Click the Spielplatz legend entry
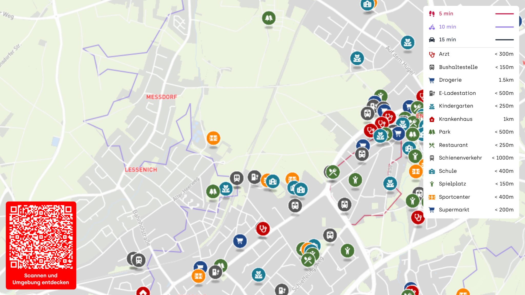525x295 pixels. point(471,184)
